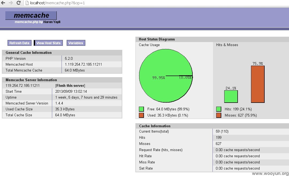
Task: Click the browser forward arrow
Action: (x=11, y=3)
